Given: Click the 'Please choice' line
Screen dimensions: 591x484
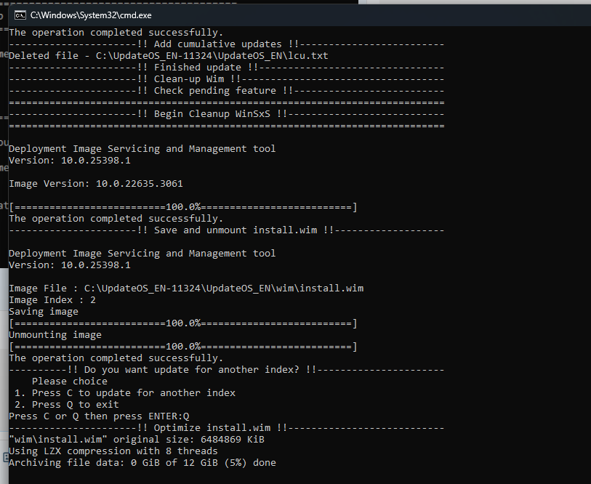Looking at the screenshot, I should [70, 382].
